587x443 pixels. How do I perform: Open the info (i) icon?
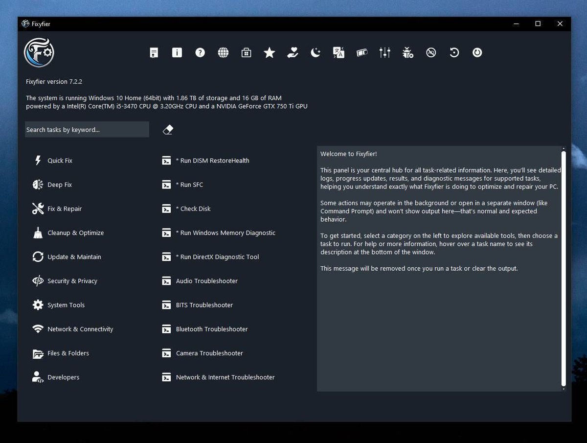tap(177, 52)
